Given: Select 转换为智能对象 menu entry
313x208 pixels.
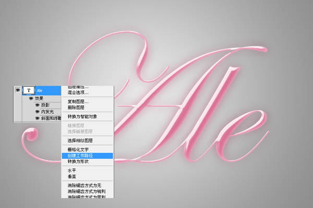Looking at the screenshot, I should pyautogui.click(x=83, y=116).
